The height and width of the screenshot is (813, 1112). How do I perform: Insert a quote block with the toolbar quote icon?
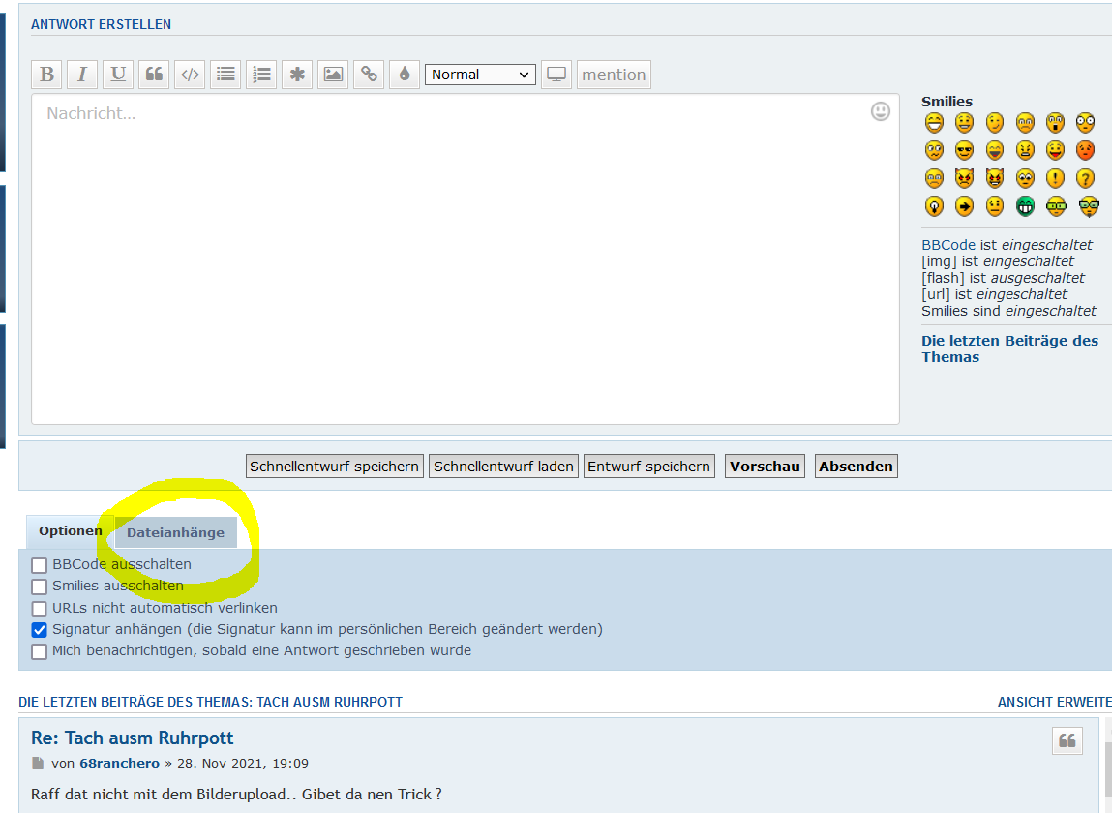(x=154, y=75)
